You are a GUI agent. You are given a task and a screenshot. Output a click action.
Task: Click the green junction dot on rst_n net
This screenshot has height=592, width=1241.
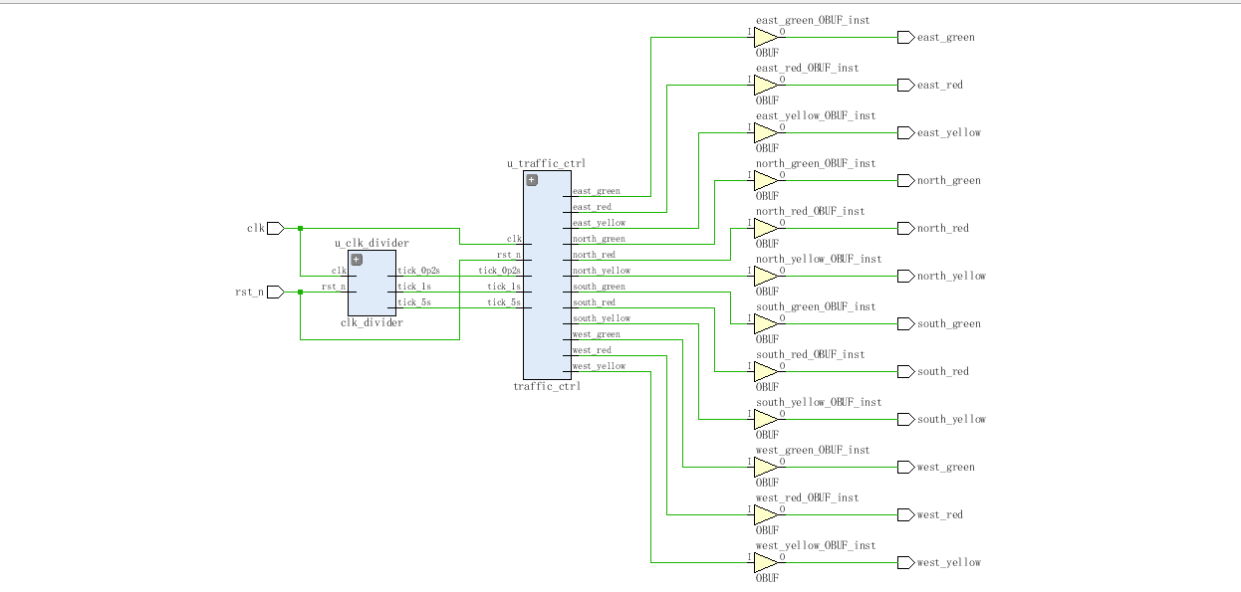pos(301,293)
